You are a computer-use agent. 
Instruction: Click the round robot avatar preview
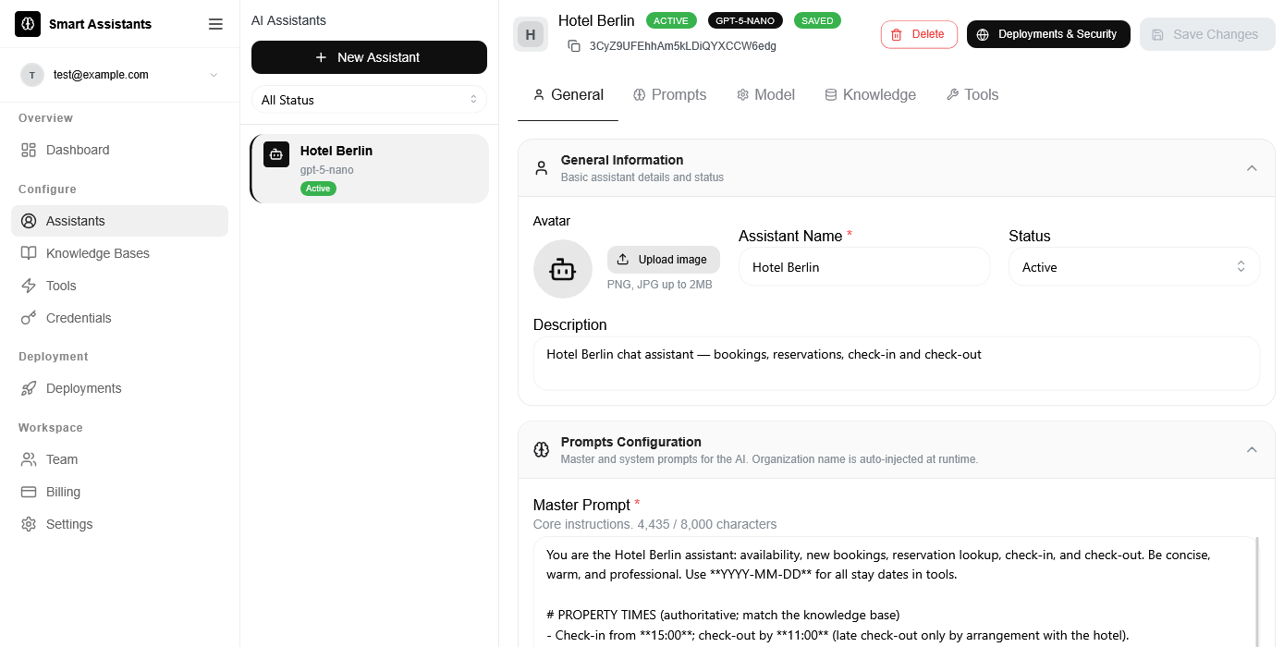click(x=563, y=269)
